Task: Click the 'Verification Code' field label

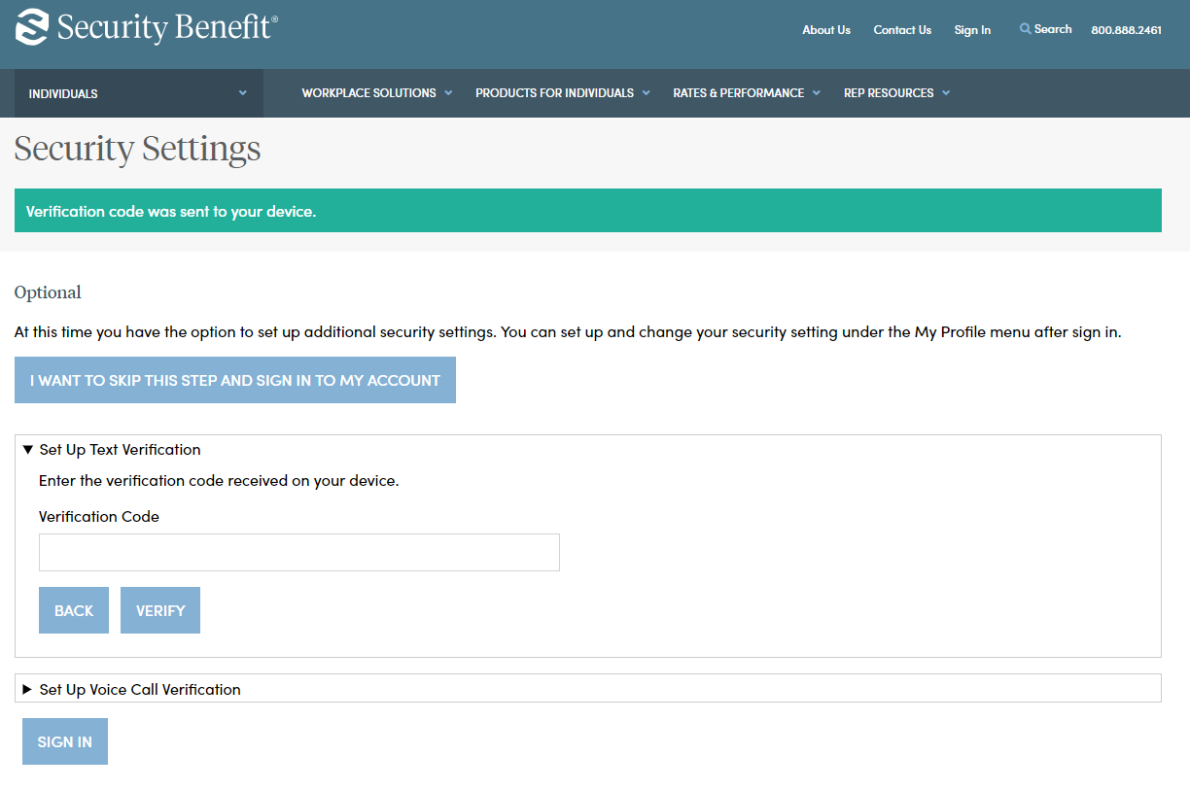Action: [x=99, y=517]
